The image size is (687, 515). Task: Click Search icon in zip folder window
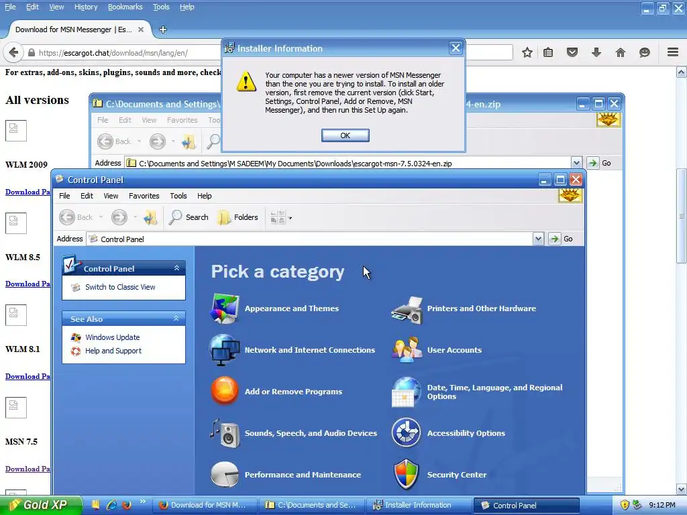click(213, 141)
